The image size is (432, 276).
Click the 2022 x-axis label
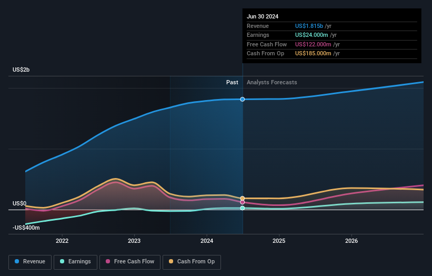[62, 241]
